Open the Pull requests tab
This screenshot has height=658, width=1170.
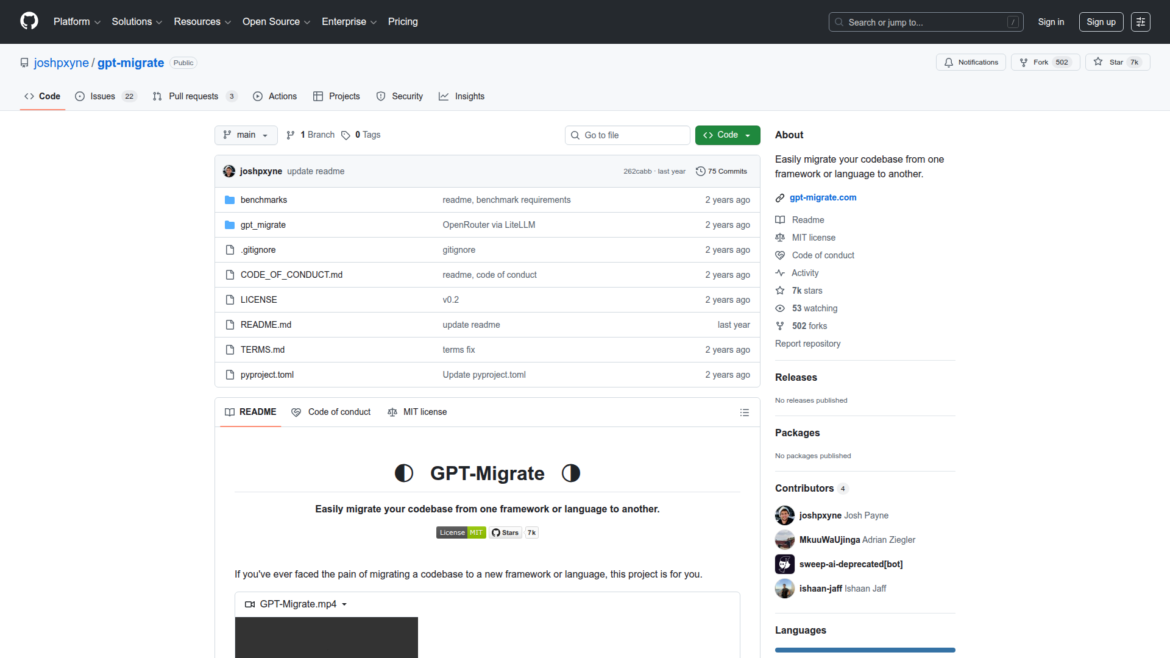point(193,96)
